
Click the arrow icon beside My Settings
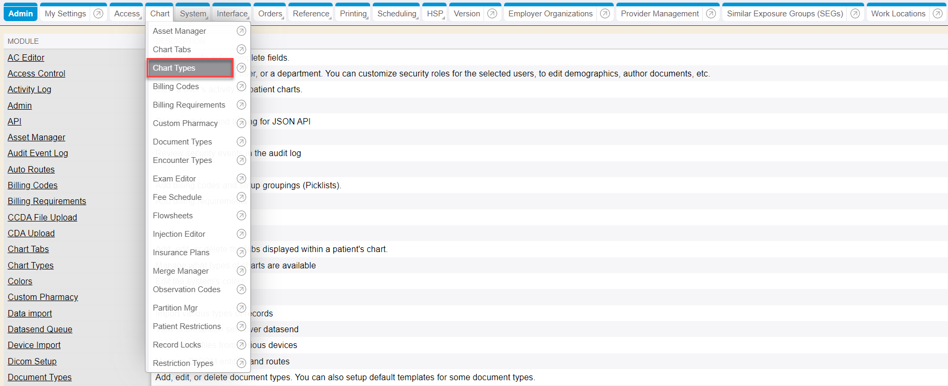[x=98, y=14]
